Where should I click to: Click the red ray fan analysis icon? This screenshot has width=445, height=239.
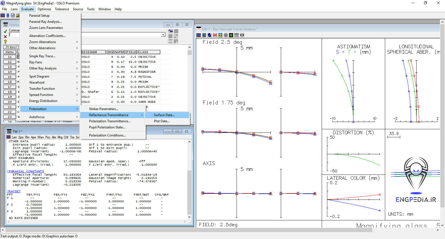(215, 35)
